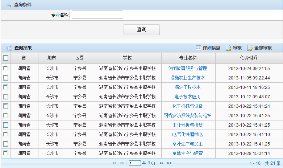Select the 2013-10-12 09:48:07 time cell

pyautogui.click(x=249, y=97)
